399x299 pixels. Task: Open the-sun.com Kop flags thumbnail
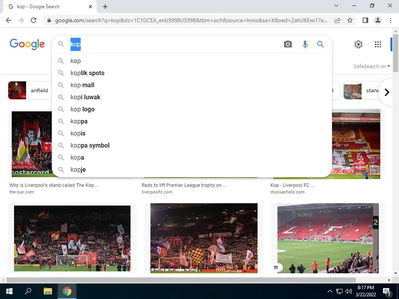click(x=32, y=144)
